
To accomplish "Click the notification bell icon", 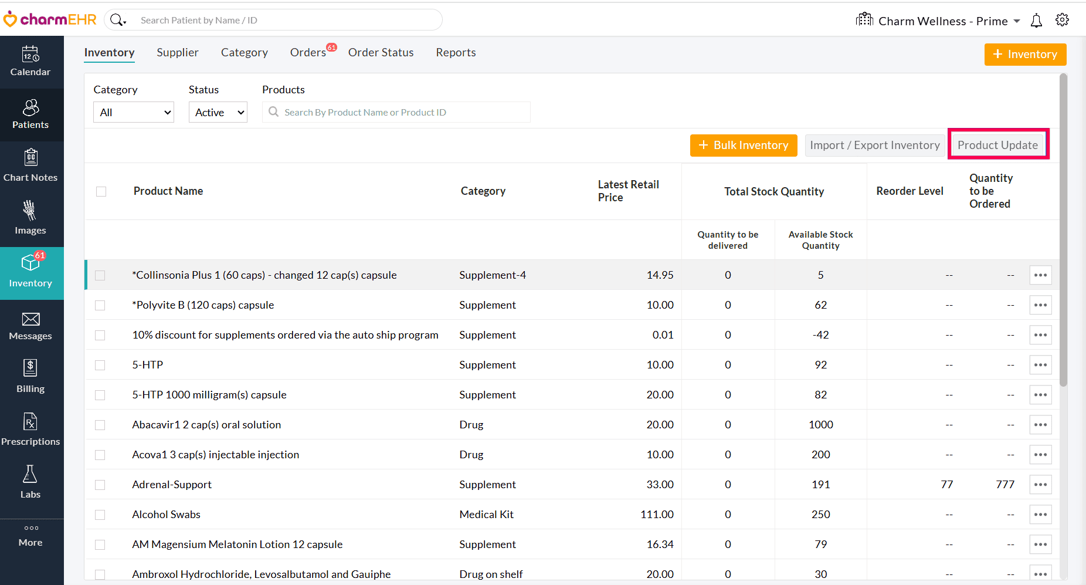I will click(1036, 21).
